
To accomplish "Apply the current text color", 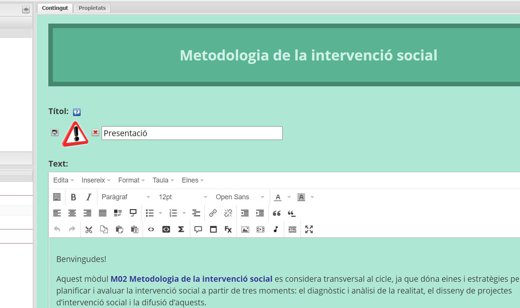I will coord(278,197).
